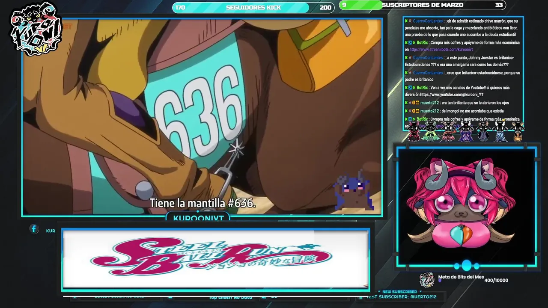Screen dimensions: 548x308
Task: Click the rightmost pixel character below chat
Action: click(518, 131)
